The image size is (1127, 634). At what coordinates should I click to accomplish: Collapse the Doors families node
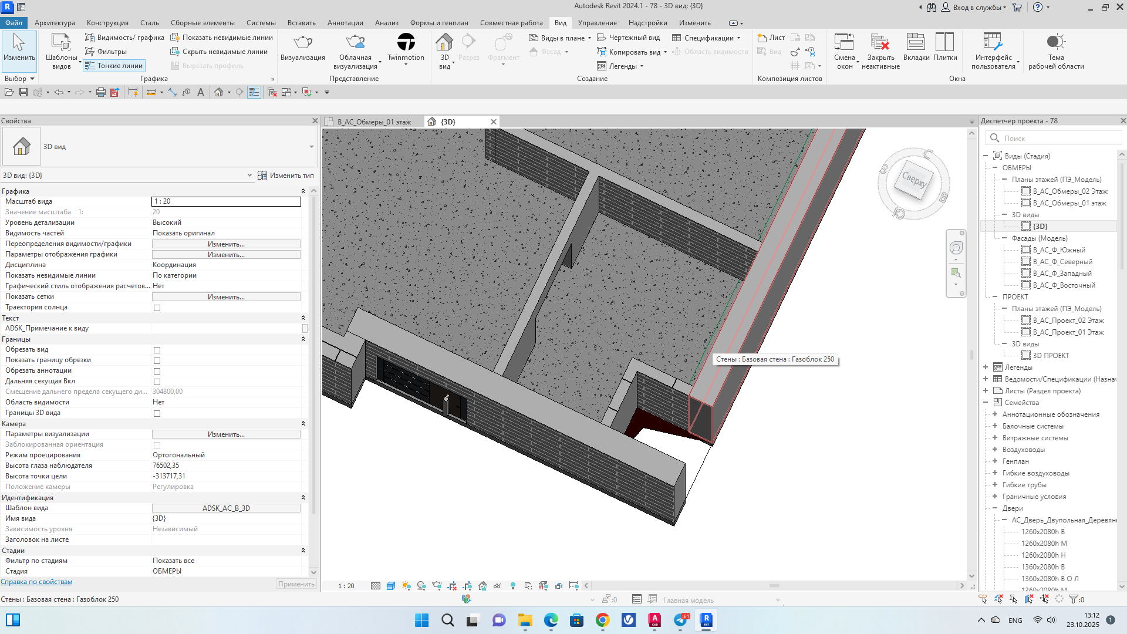(995, 508)
